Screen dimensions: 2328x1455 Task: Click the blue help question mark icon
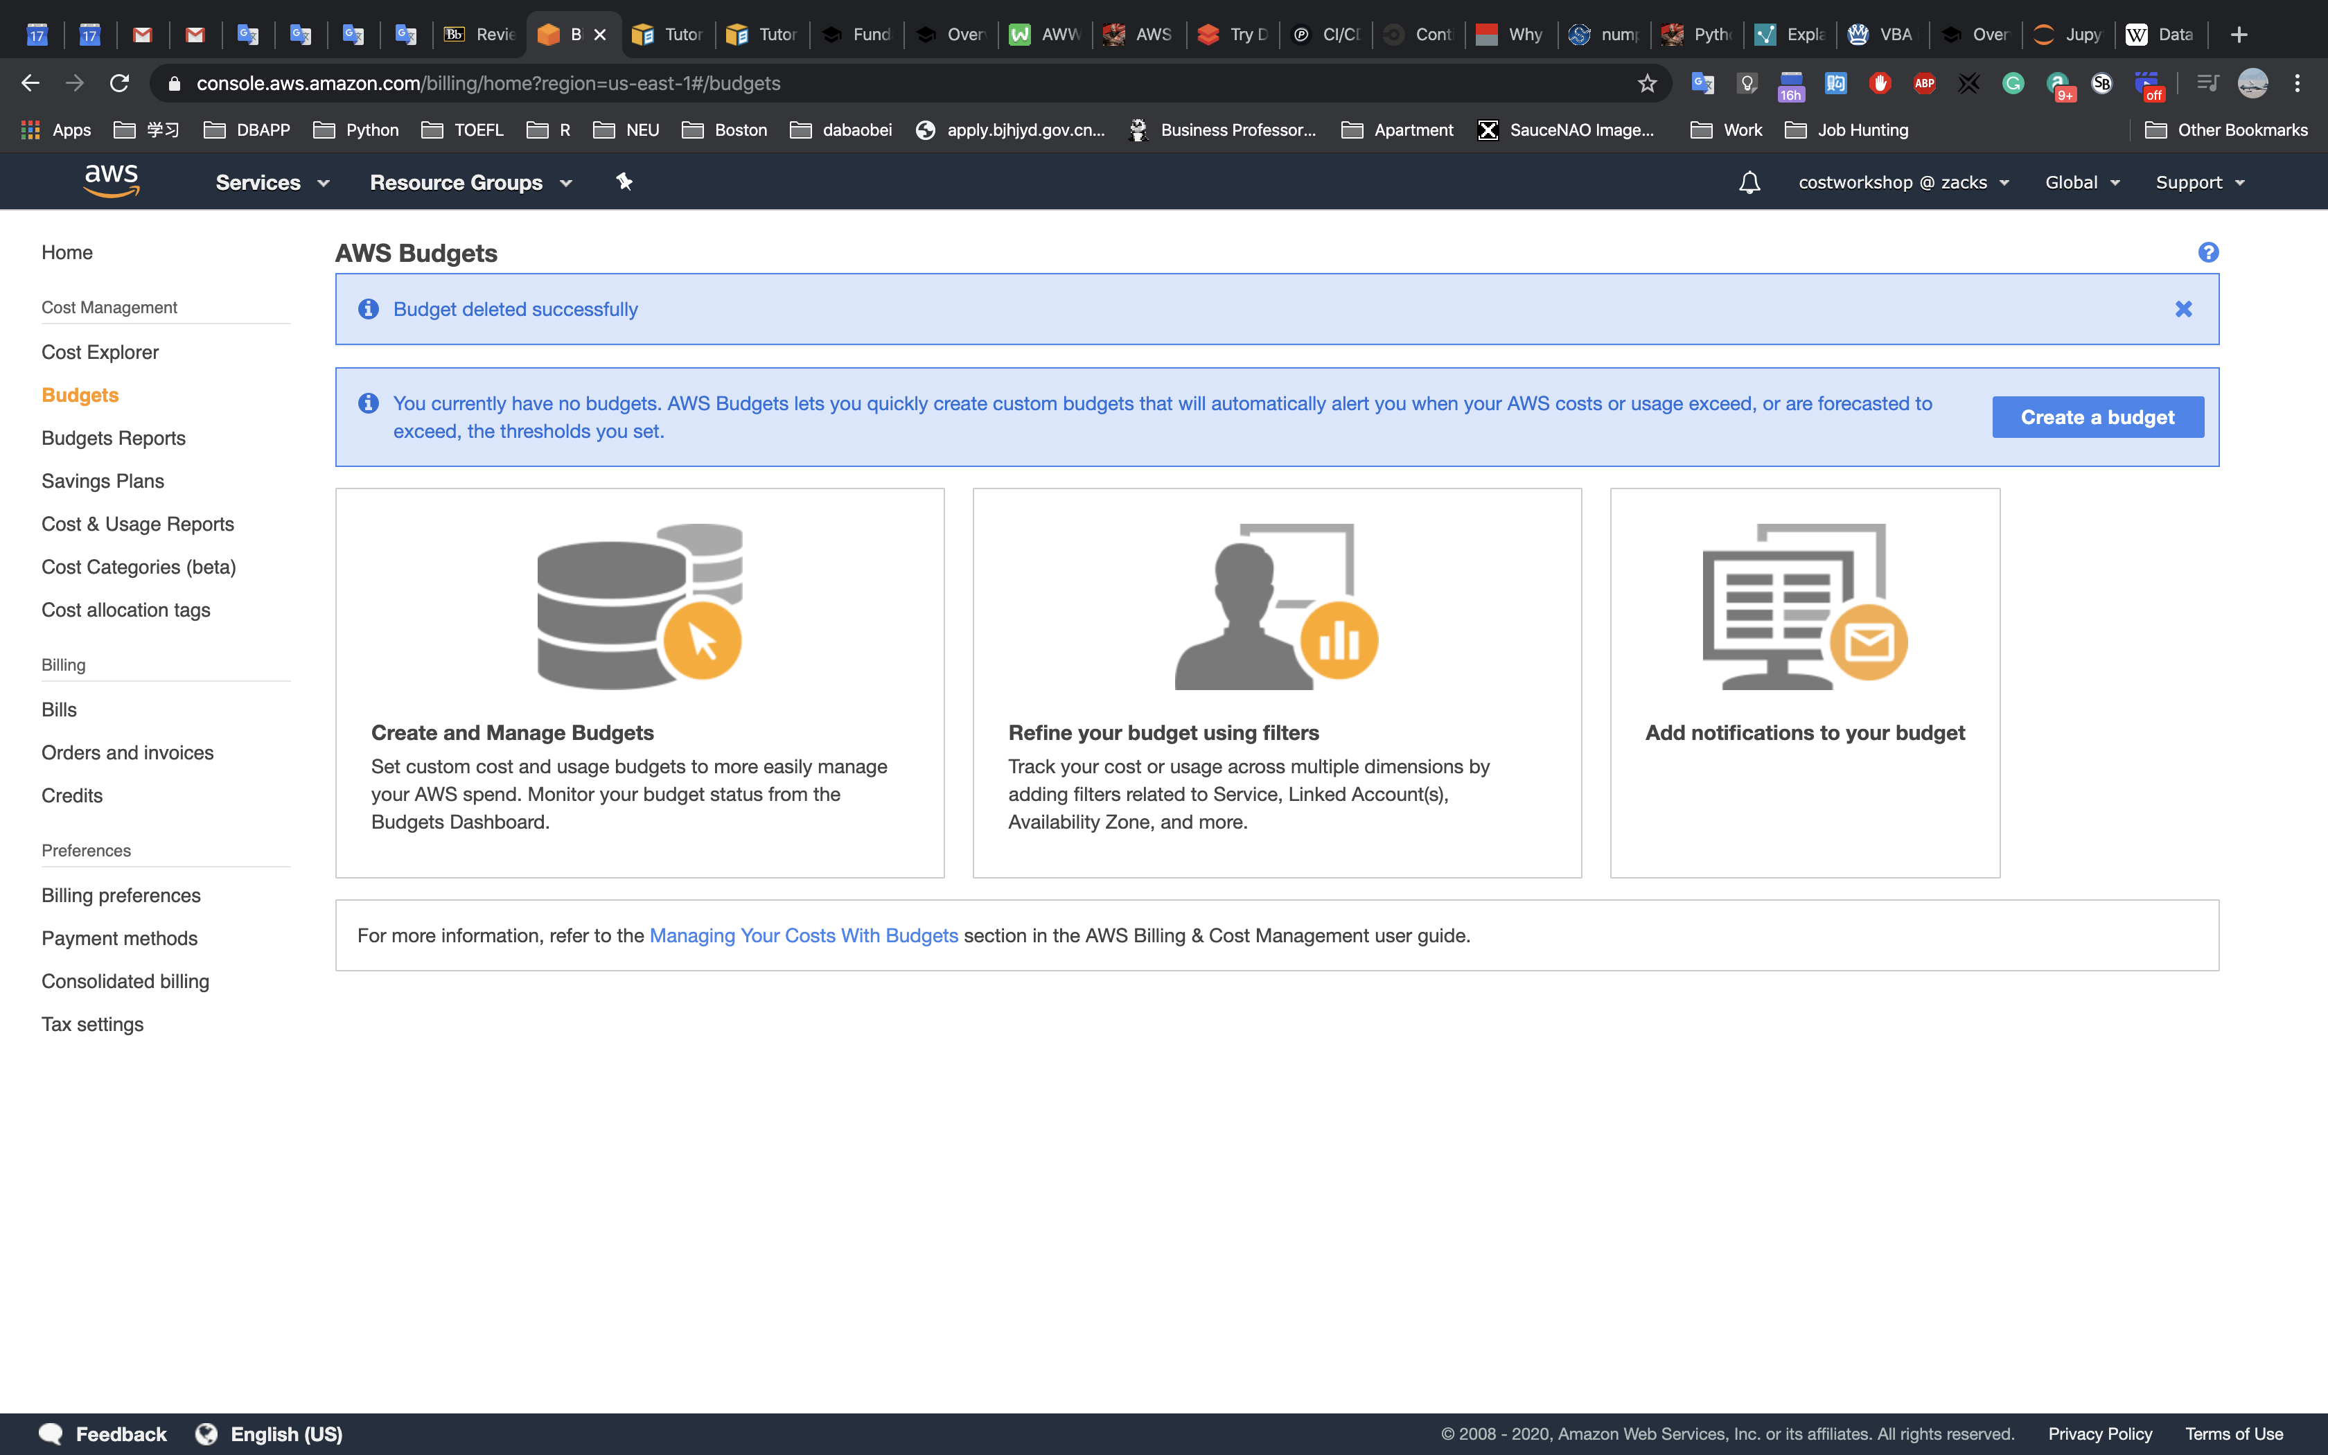pos(2207,252)
